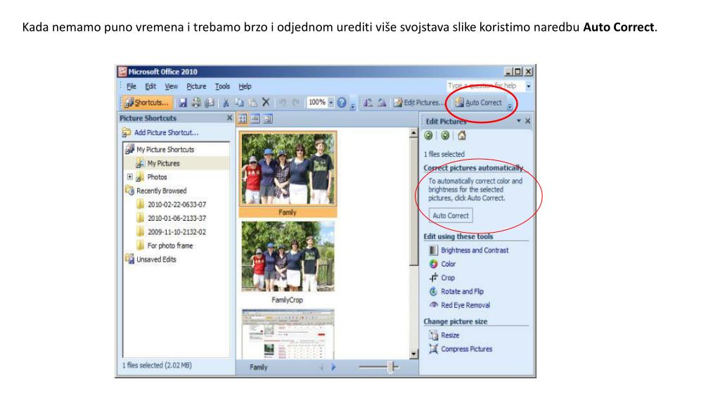
Task: Click the scrollbar down arrow
Action: point(413,354)
